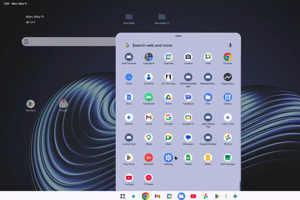Open the Desktop Netw... app

pyautogui.click(x=208, y=77)
